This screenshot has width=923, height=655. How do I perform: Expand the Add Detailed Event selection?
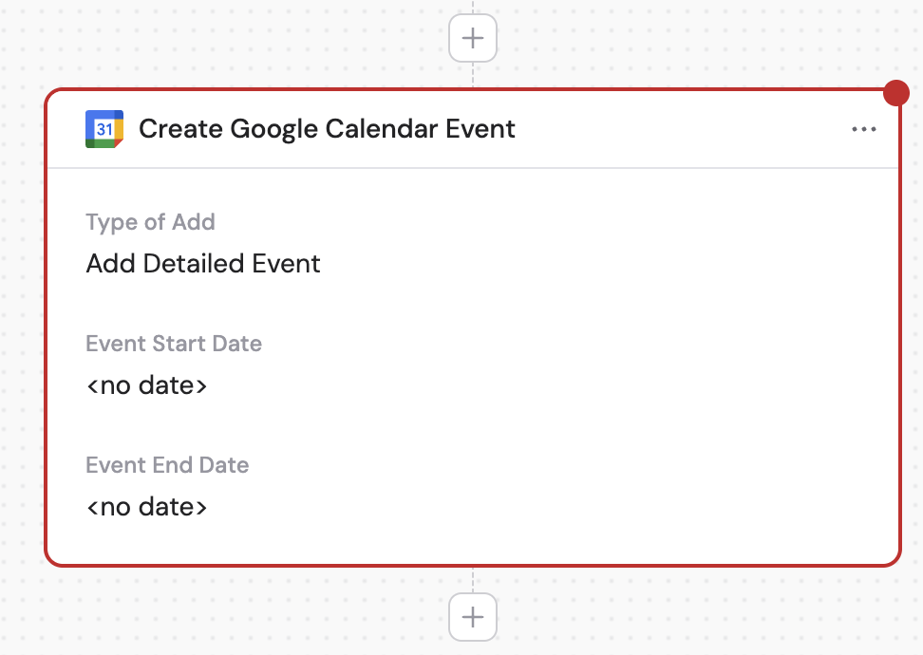tap(203, 264)
